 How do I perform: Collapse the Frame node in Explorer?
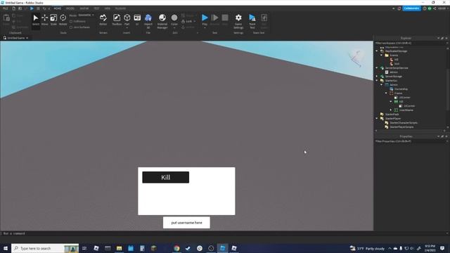[386, 93]
